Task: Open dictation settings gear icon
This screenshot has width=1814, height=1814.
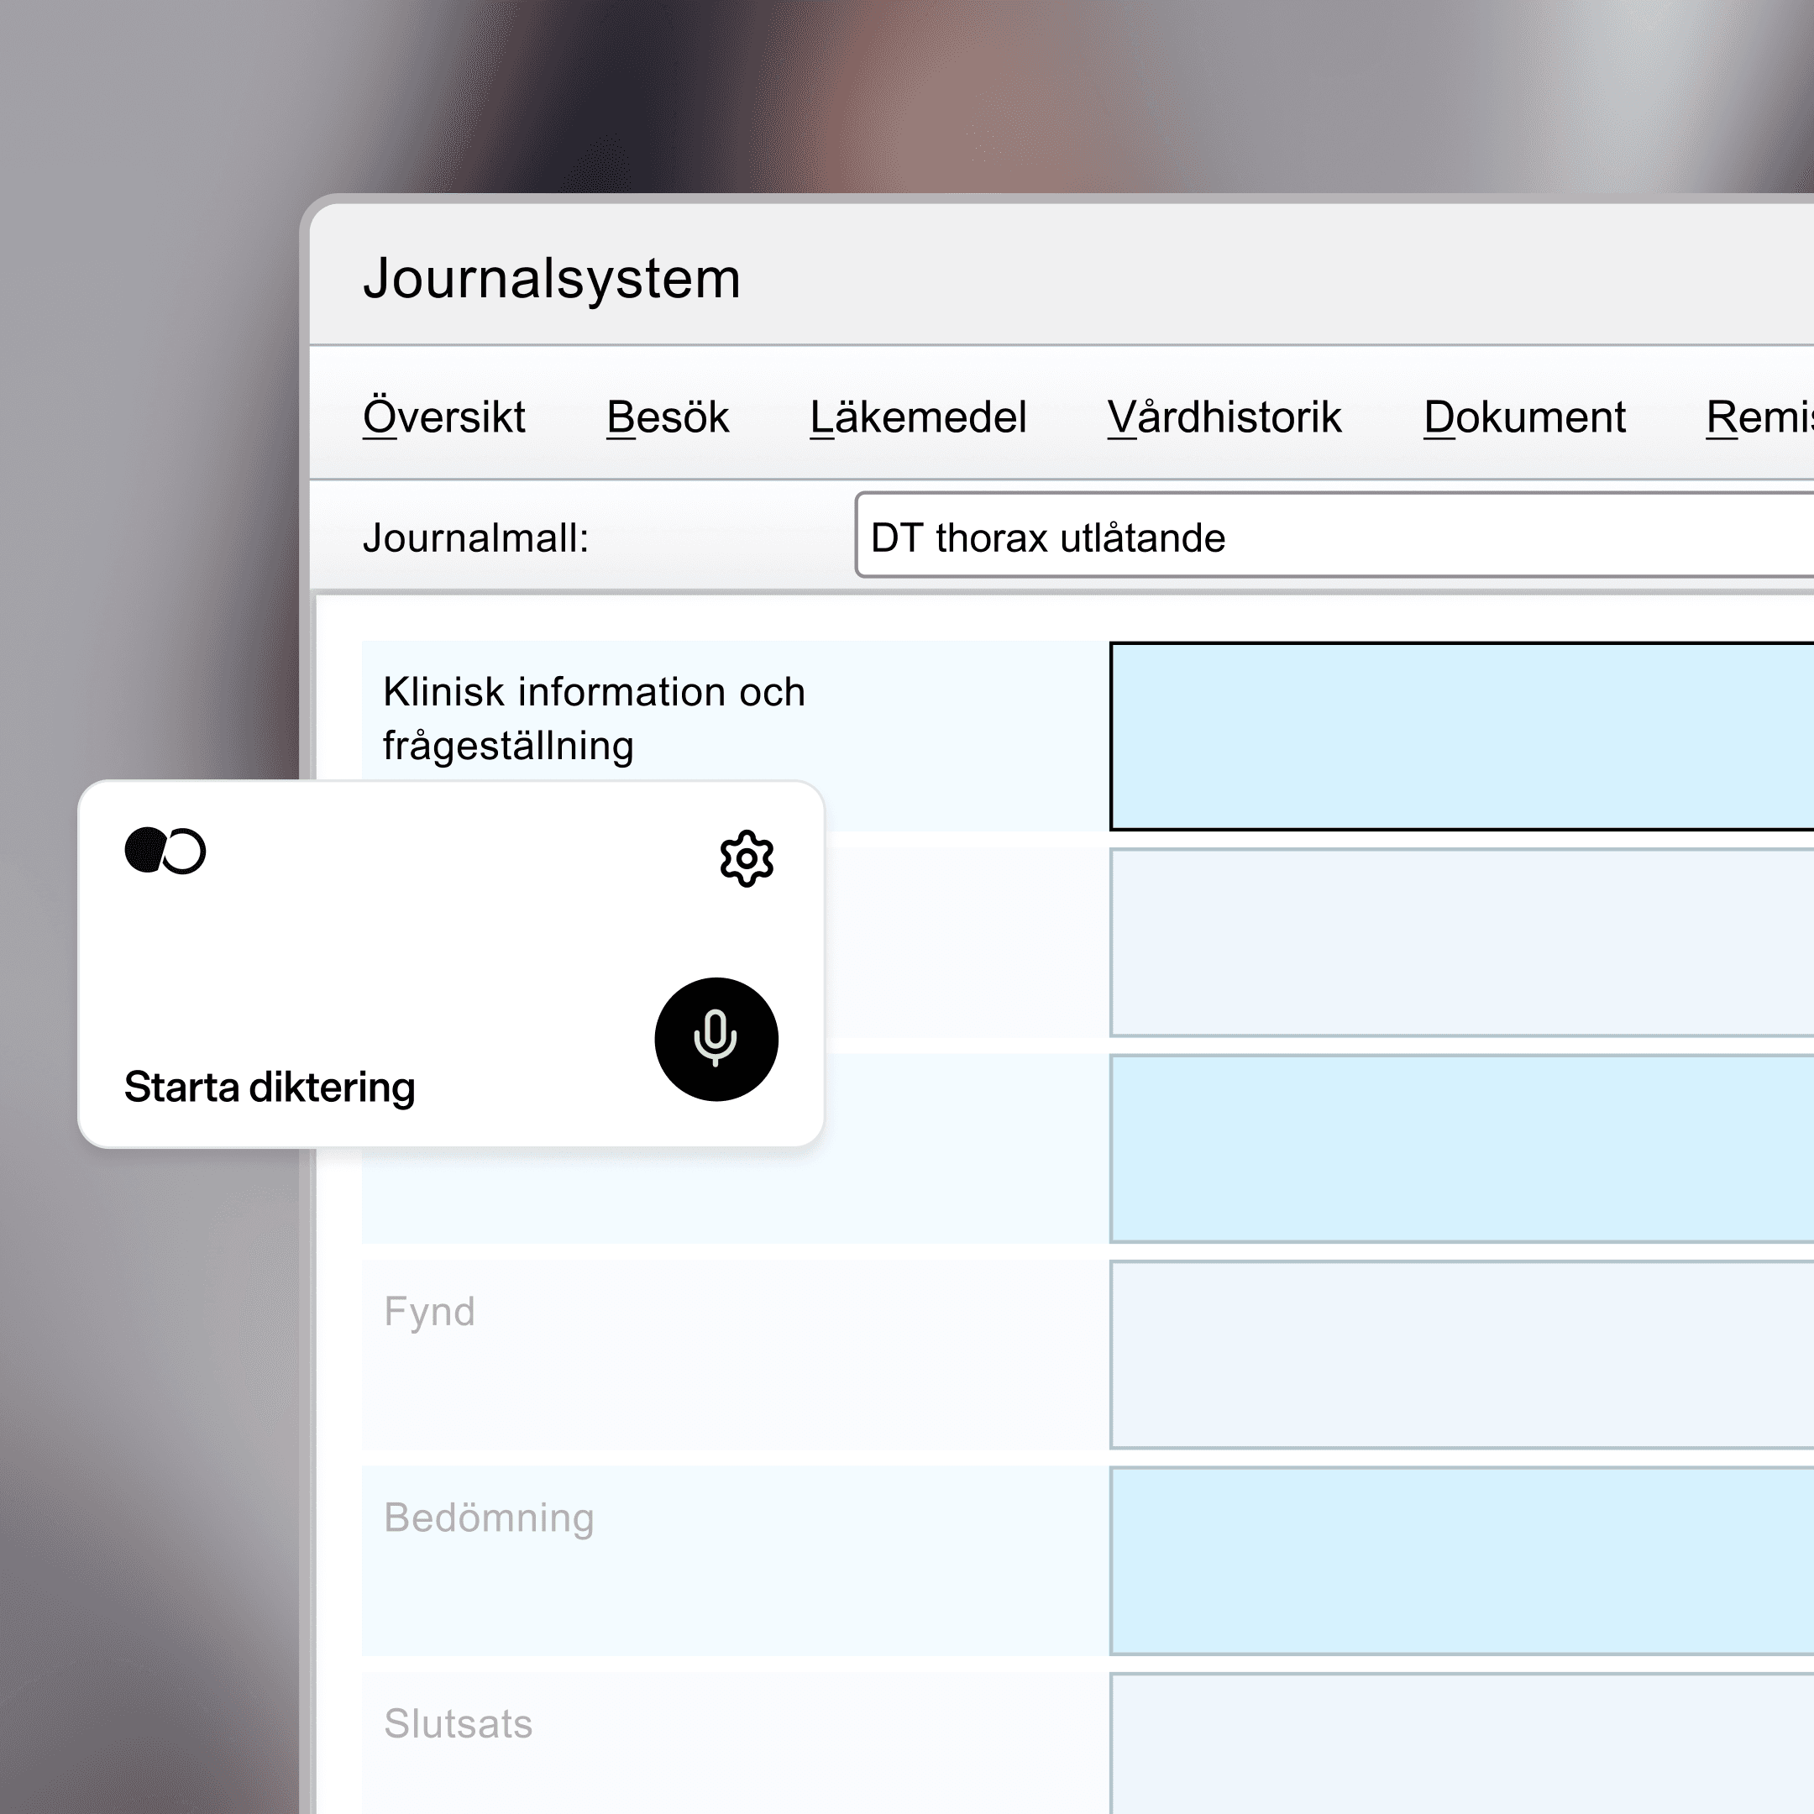Action: point(747,858)
